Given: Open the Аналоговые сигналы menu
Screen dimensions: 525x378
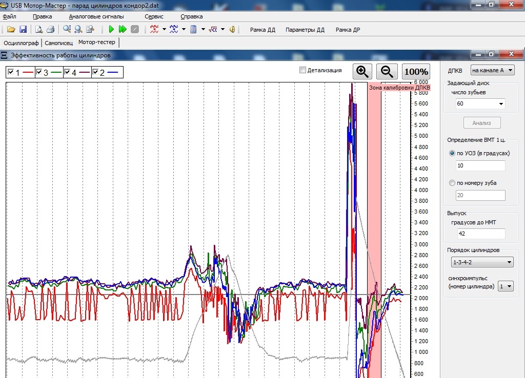Looking at the screenshot, I should [x=96, y=16].
